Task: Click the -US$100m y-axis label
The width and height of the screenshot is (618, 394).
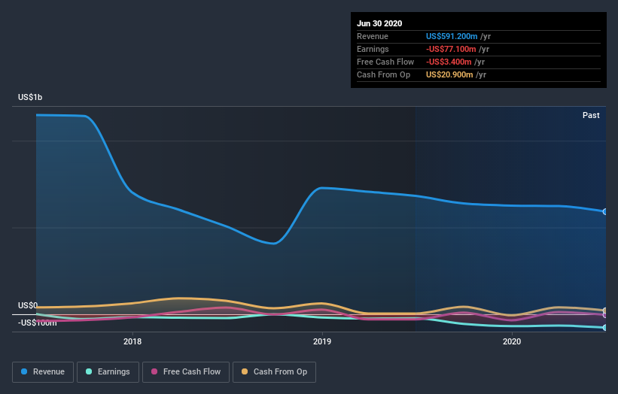Action: pyautogui.click(x=38, y=323)
